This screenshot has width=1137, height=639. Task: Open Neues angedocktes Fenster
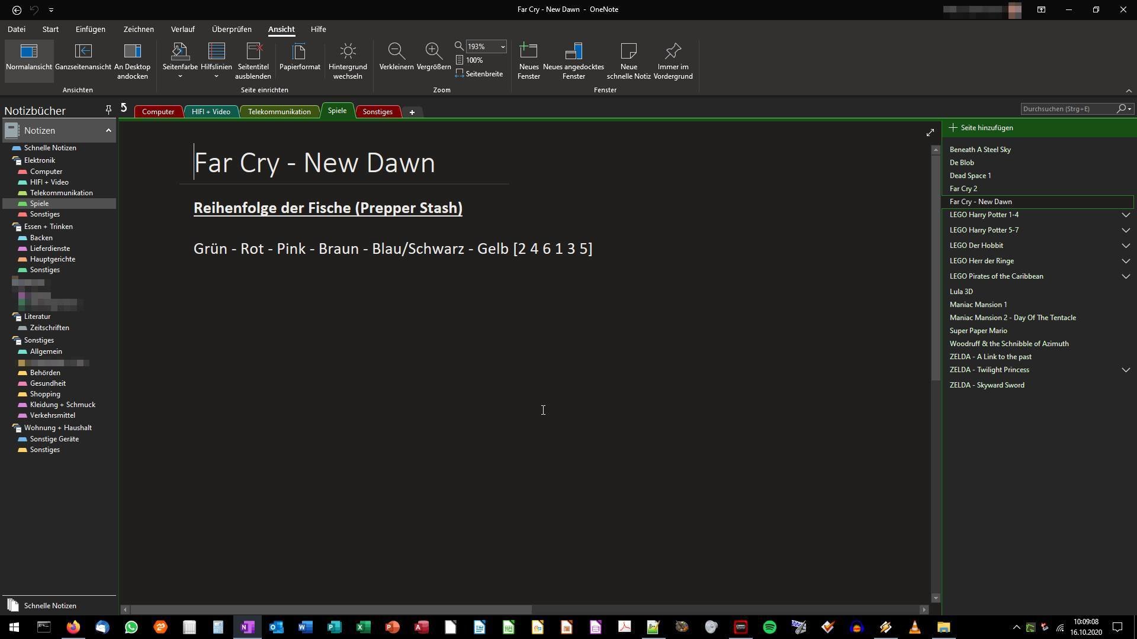(573, 61)
